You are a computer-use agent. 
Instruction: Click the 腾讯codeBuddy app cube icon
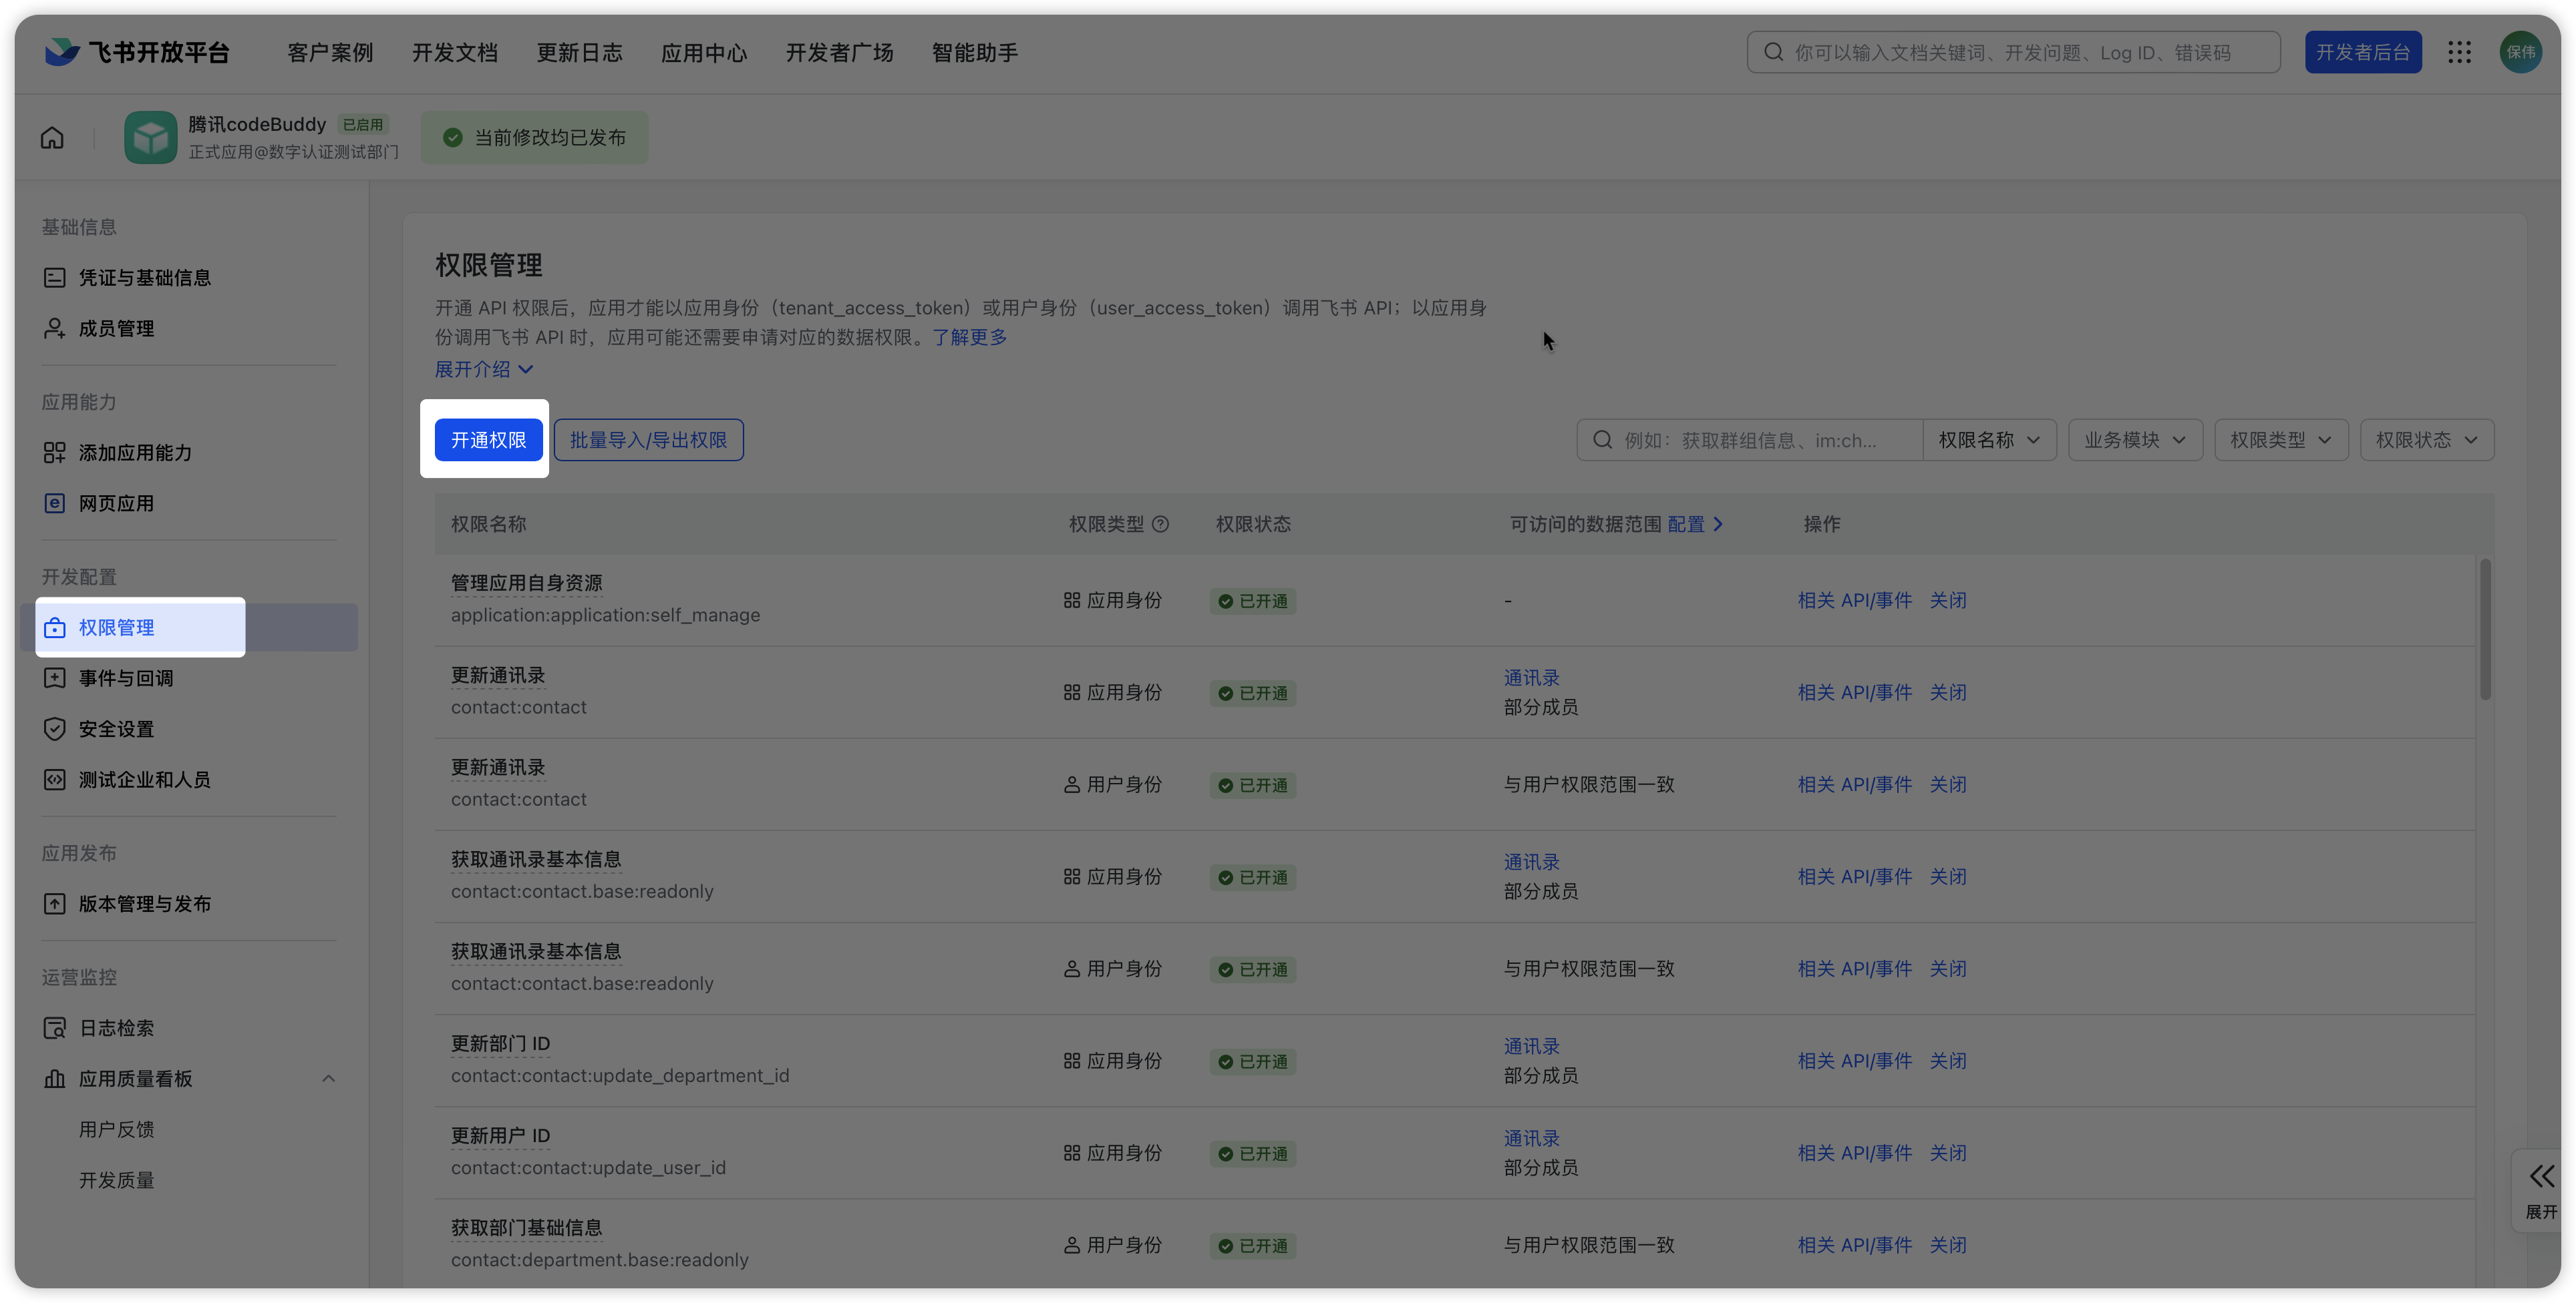click(150, 138)
